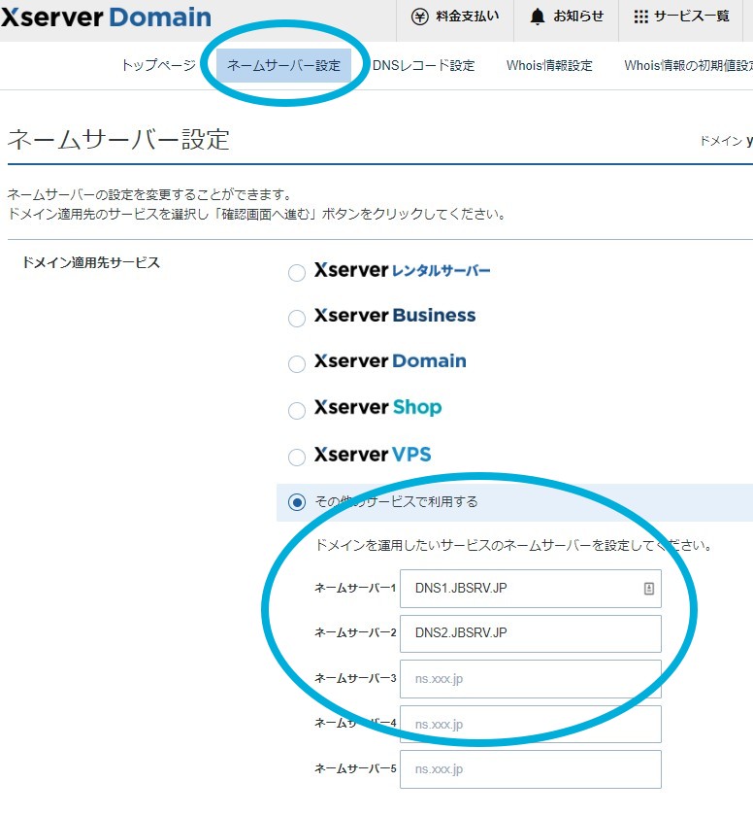Click the お知らせ label
Screen dimensions: 753x816
tap(578, 17)
